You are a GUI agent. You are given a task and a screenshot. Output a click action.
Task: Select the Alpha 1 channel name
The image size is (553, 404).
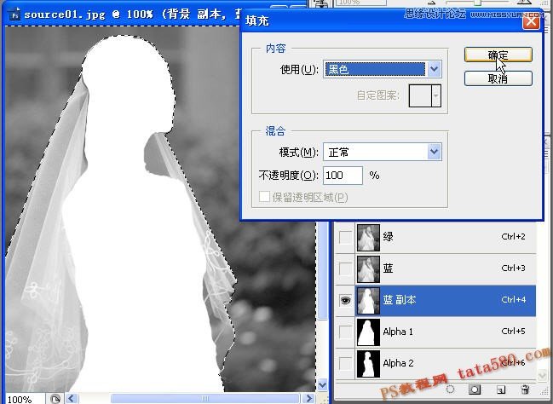pos(398,332)
